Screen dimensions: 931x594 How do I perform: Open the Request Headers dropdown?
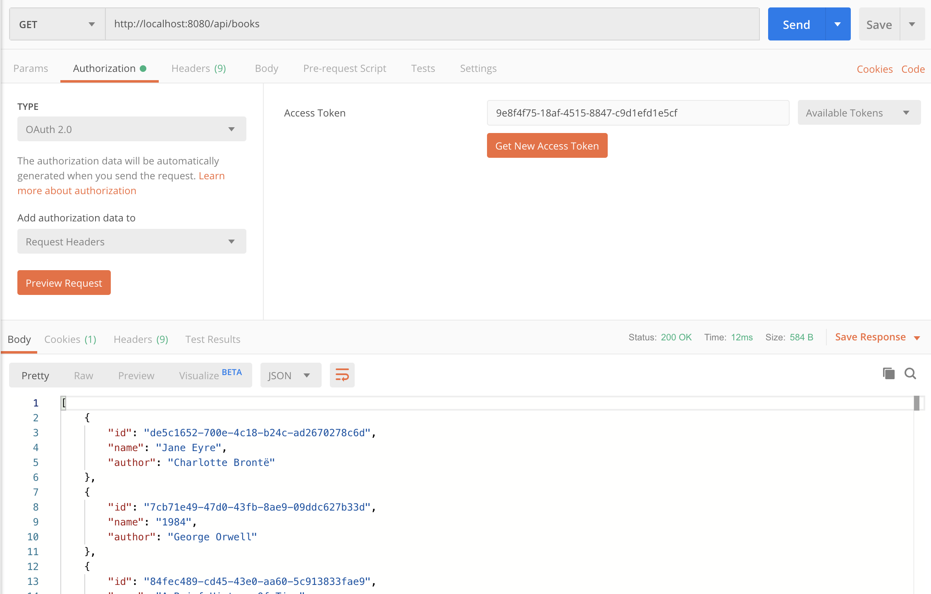coord(131,242)
